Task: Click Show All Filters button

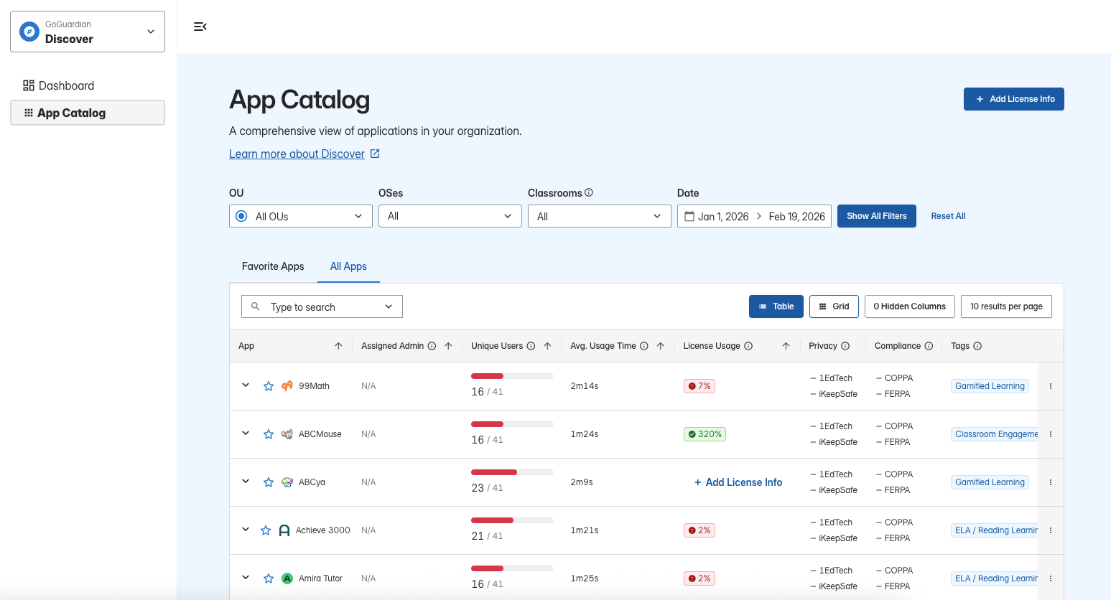Action: 877,216
